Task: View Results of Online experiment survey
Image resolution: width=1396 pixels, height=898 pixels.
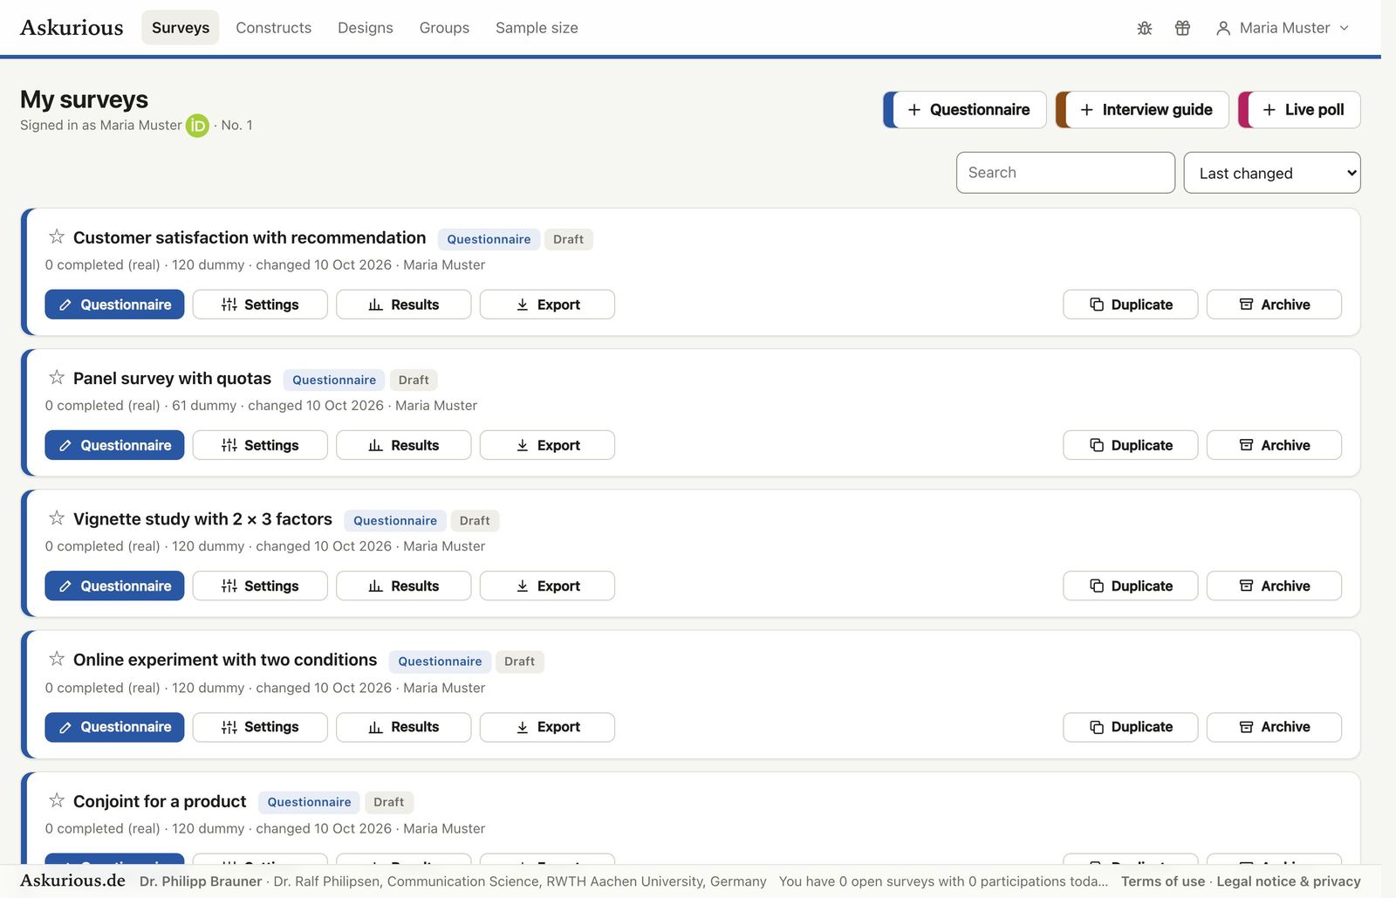Action: point(403,727)
